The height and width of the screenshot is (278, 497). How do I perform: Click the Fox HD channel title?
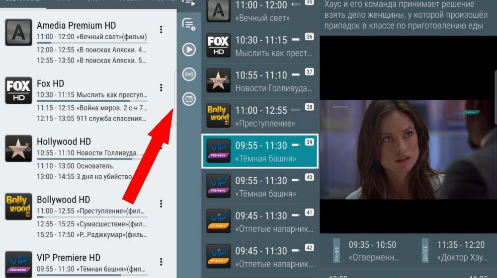[x=50, y=83]
